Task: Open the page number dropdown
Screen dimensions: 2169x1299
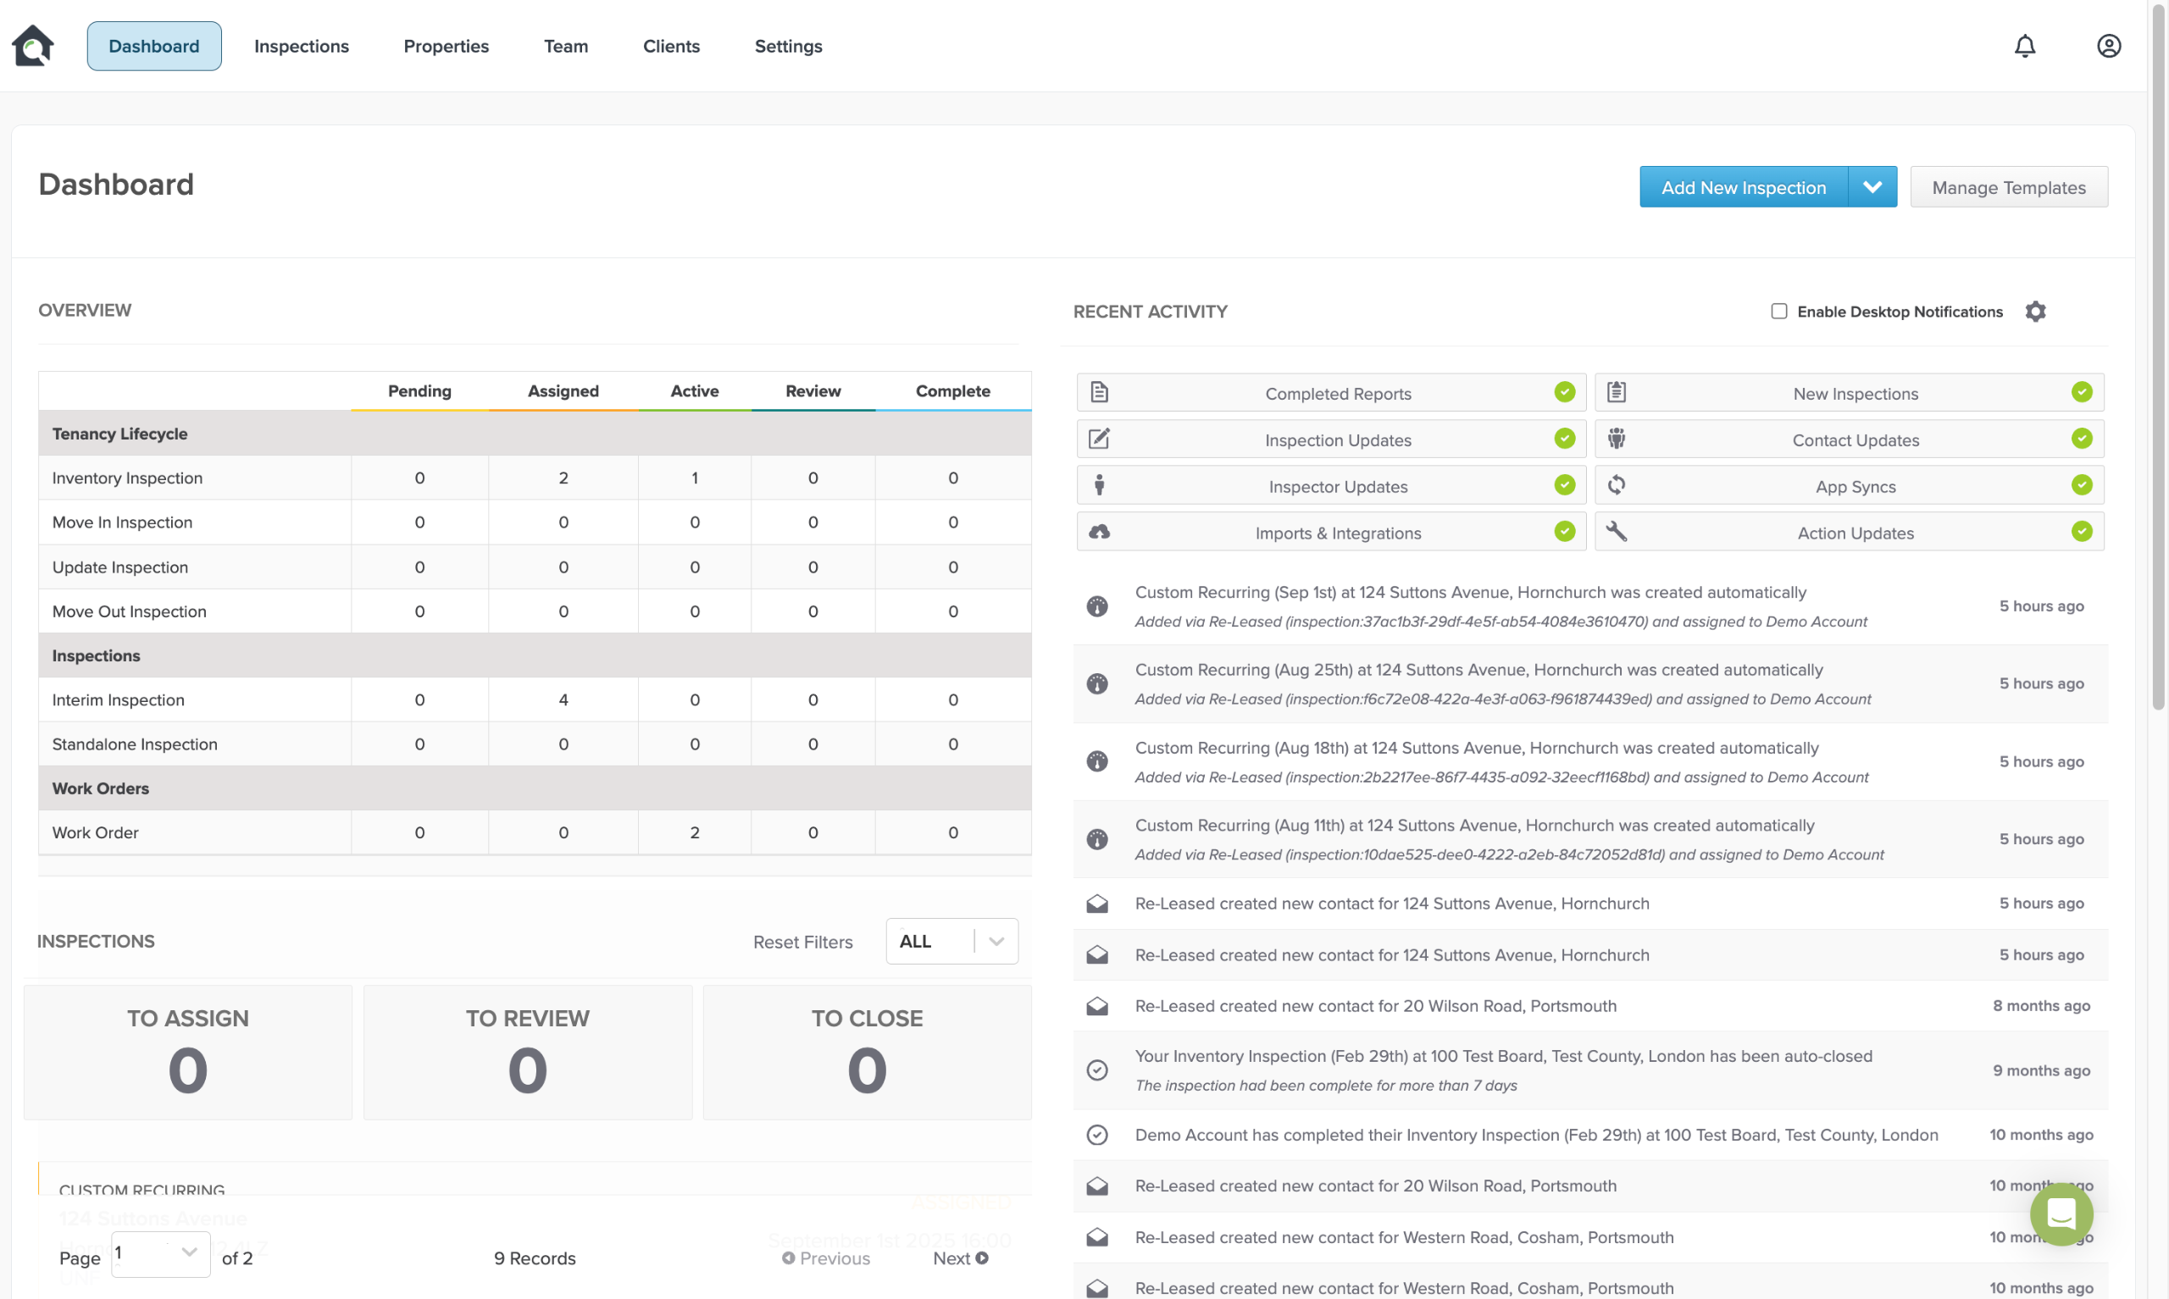Action: tap(160, 1253)
